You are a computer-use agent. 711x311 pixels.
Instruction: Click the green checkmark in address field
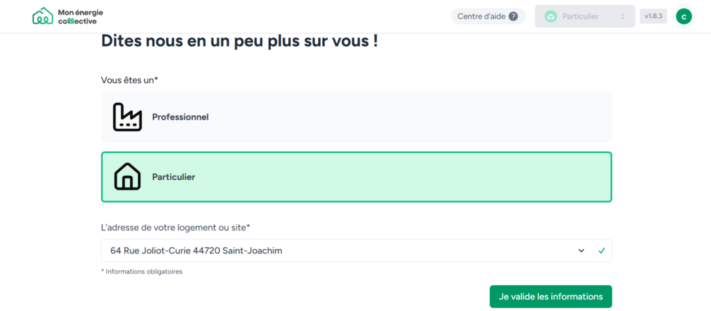tap(601, 251)
